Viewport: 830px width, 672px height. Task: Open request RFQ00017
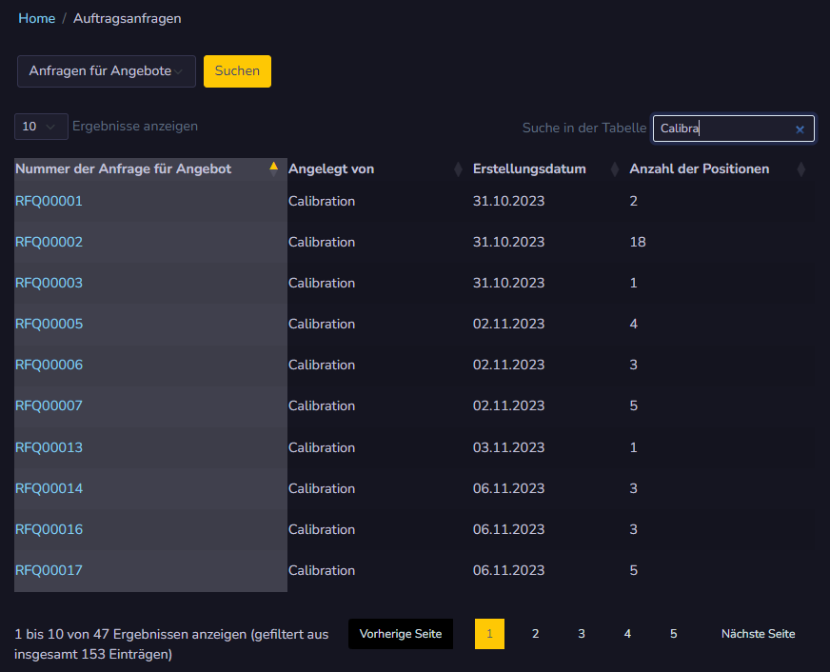(x=49, y=570)
